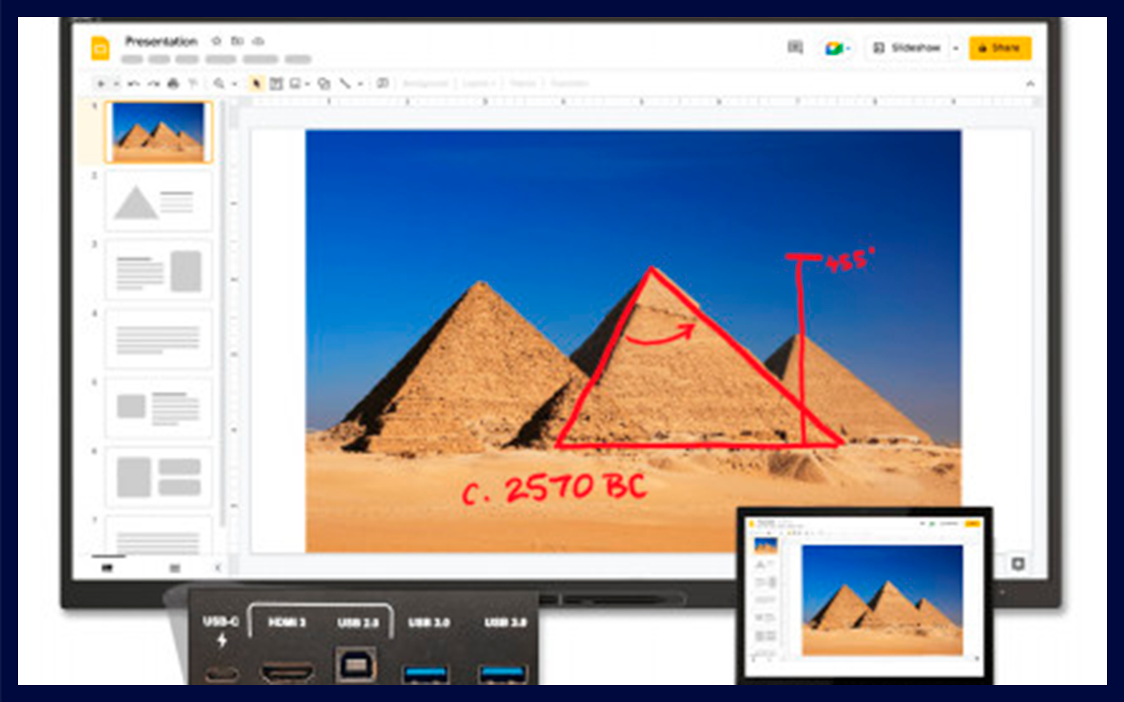Collapse the menus with chevron

[1030, 84]
